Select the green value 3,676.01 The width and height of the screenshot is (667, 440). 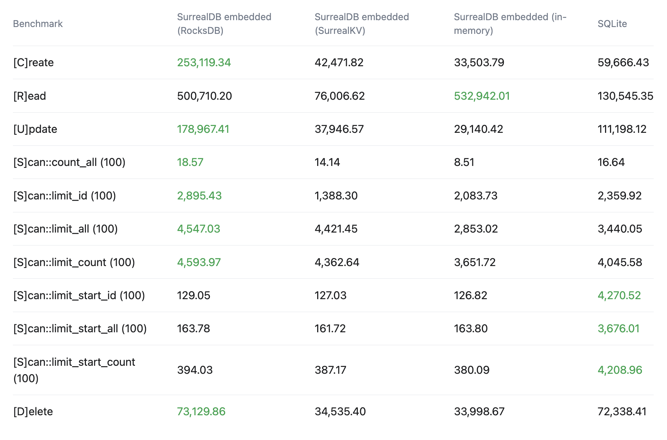pyautogui.click(x=619, y=328)
